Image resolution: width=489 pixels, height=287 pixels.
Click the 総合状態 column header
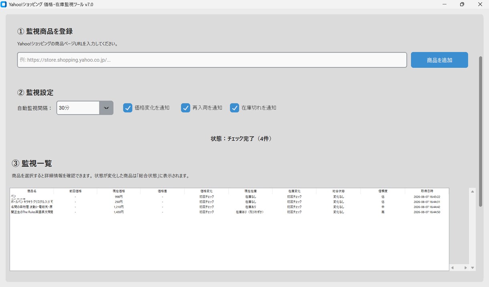338,191
